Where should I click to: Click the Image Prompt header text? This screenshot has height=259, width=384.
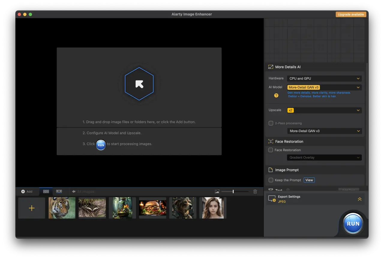[287, 170]
